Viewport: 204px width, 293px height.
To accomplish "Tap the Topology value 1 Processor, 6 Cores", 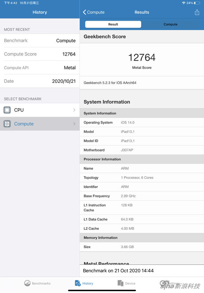I will pos(137,178).
